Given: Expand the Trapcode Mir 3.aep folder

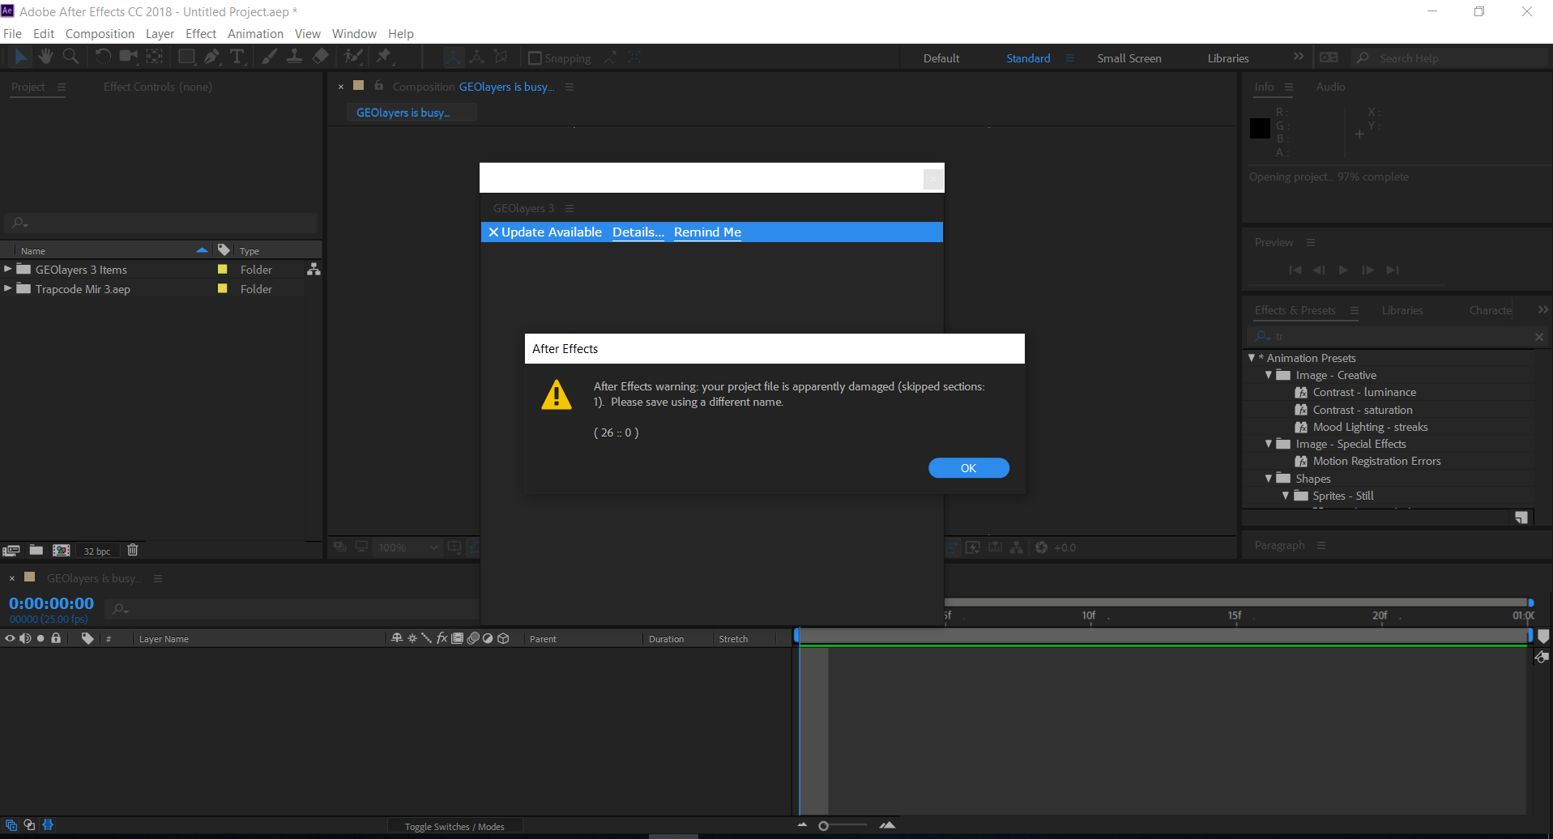Looking at the screenshot, I should coord(8,288).
